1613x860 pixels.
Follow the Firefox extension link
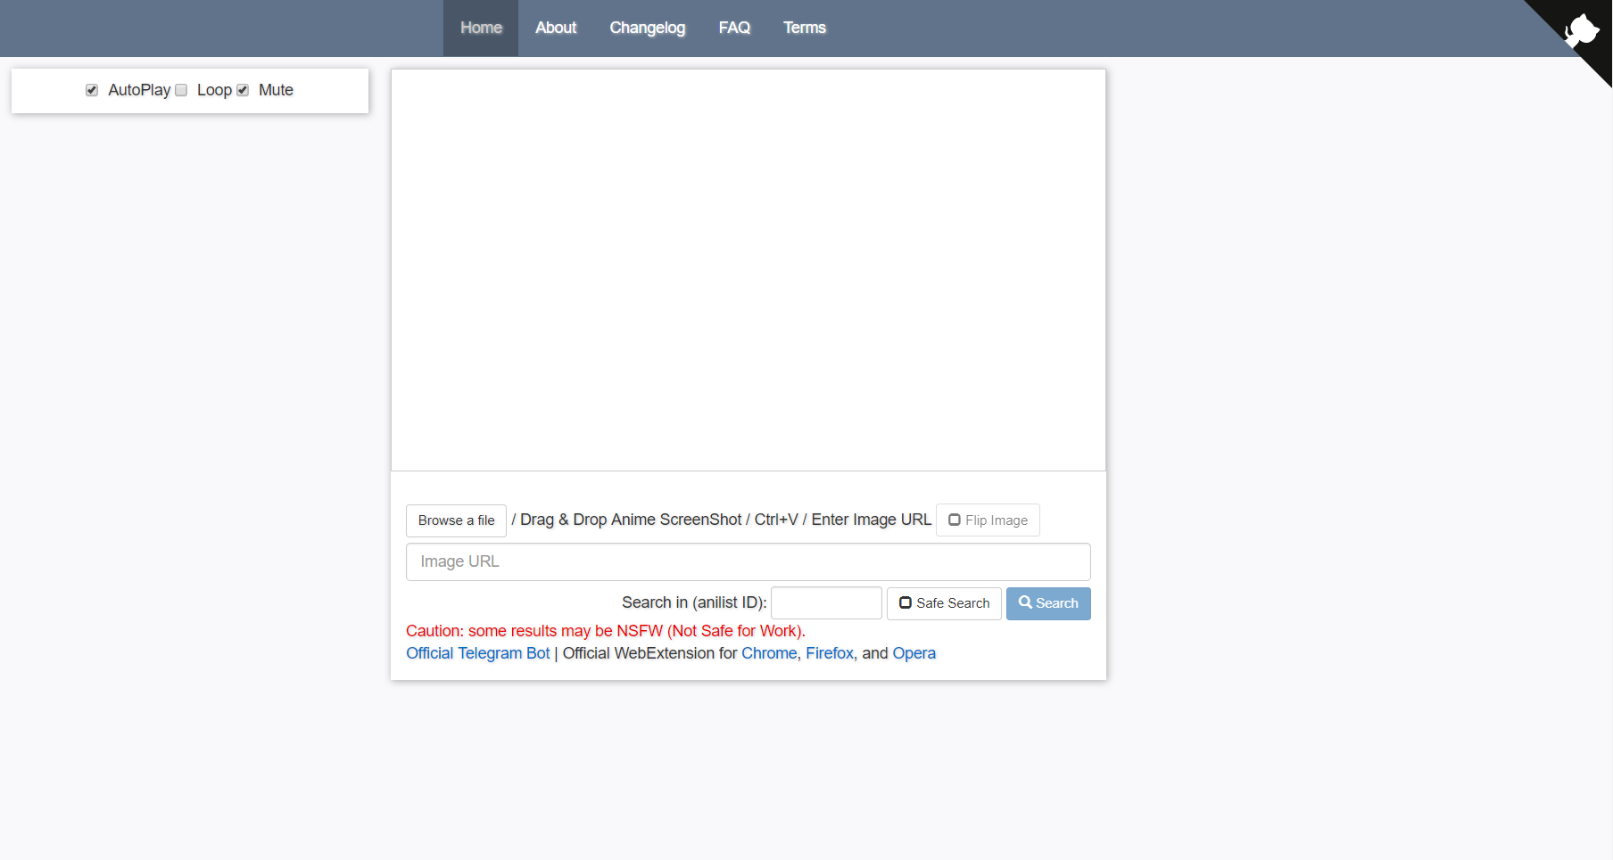pos(829,653)
